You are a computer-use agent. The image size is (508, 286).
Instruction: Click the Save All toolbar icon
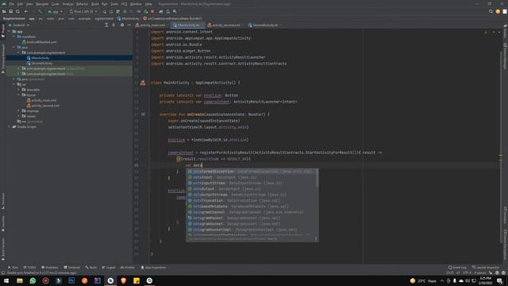(10, 11)
